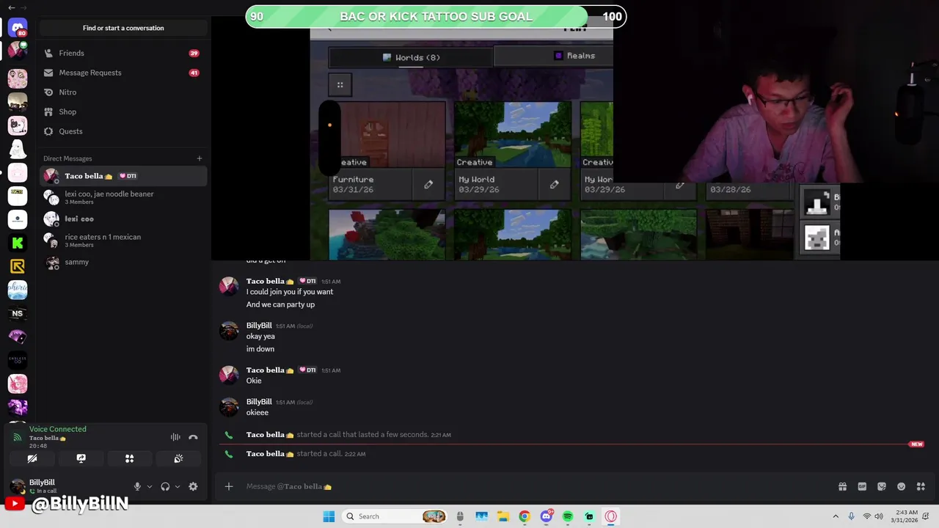The image size is (939, 528).
Task: Open the voice connection signal icon
Action: click(x=18, y=437)
